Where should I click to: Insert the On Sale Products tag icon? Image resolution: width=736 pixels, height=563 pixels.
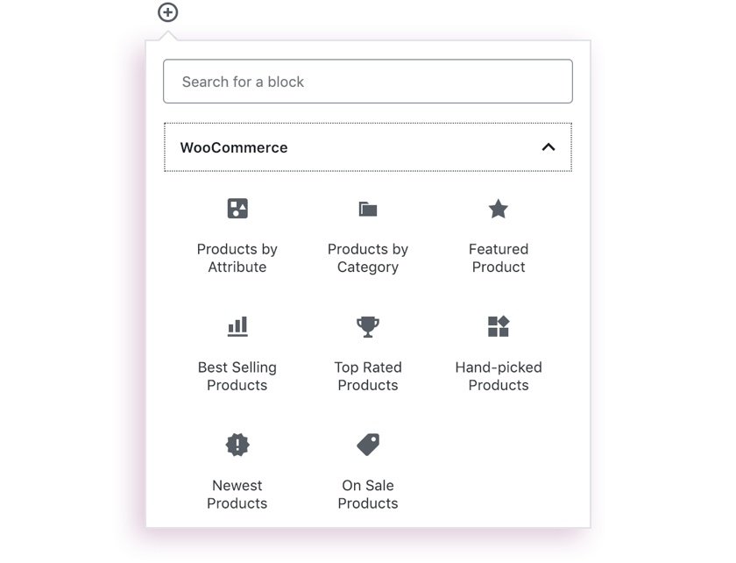(367, 445)
